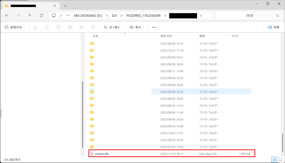Click the Up directory arrow
Viewport: 285px width, 163px height.
coord(30,16)
